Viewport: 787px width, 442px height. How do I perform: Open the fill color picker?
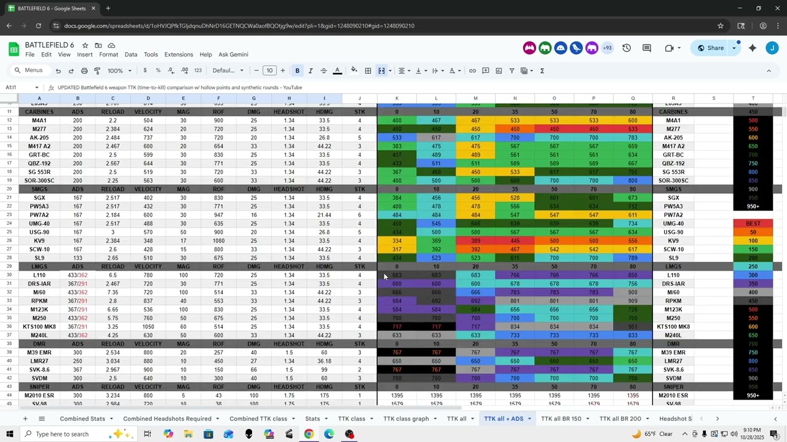354,71
